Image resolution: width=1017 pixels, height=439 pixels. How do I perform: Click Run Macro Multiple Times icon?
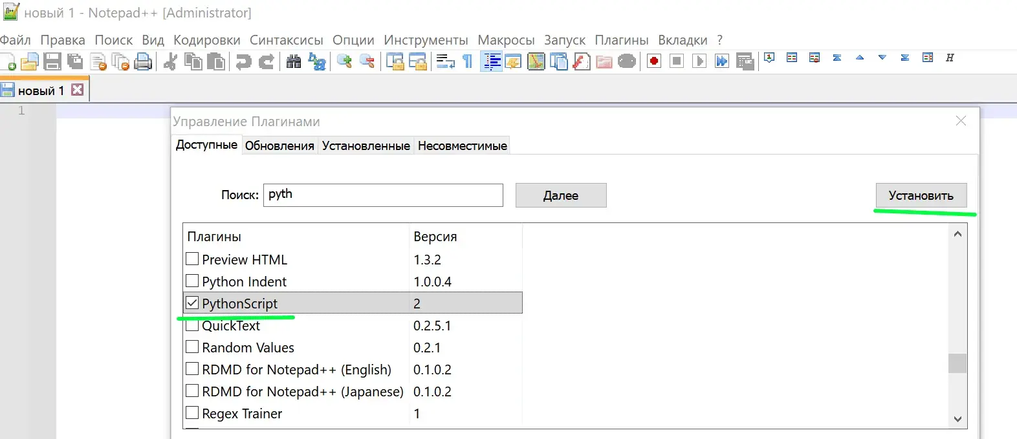click(721, 61)
